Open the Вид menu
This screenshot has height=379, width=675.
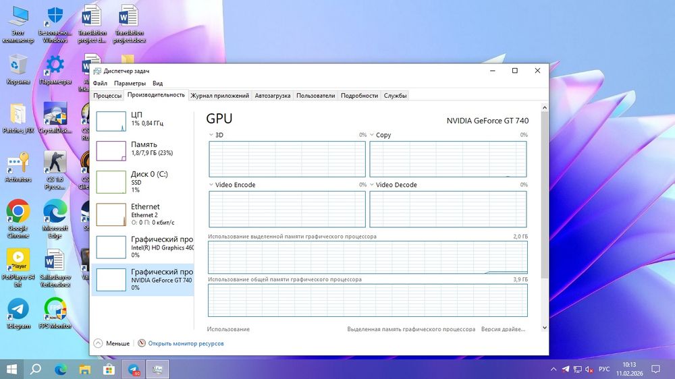(157, 83)
